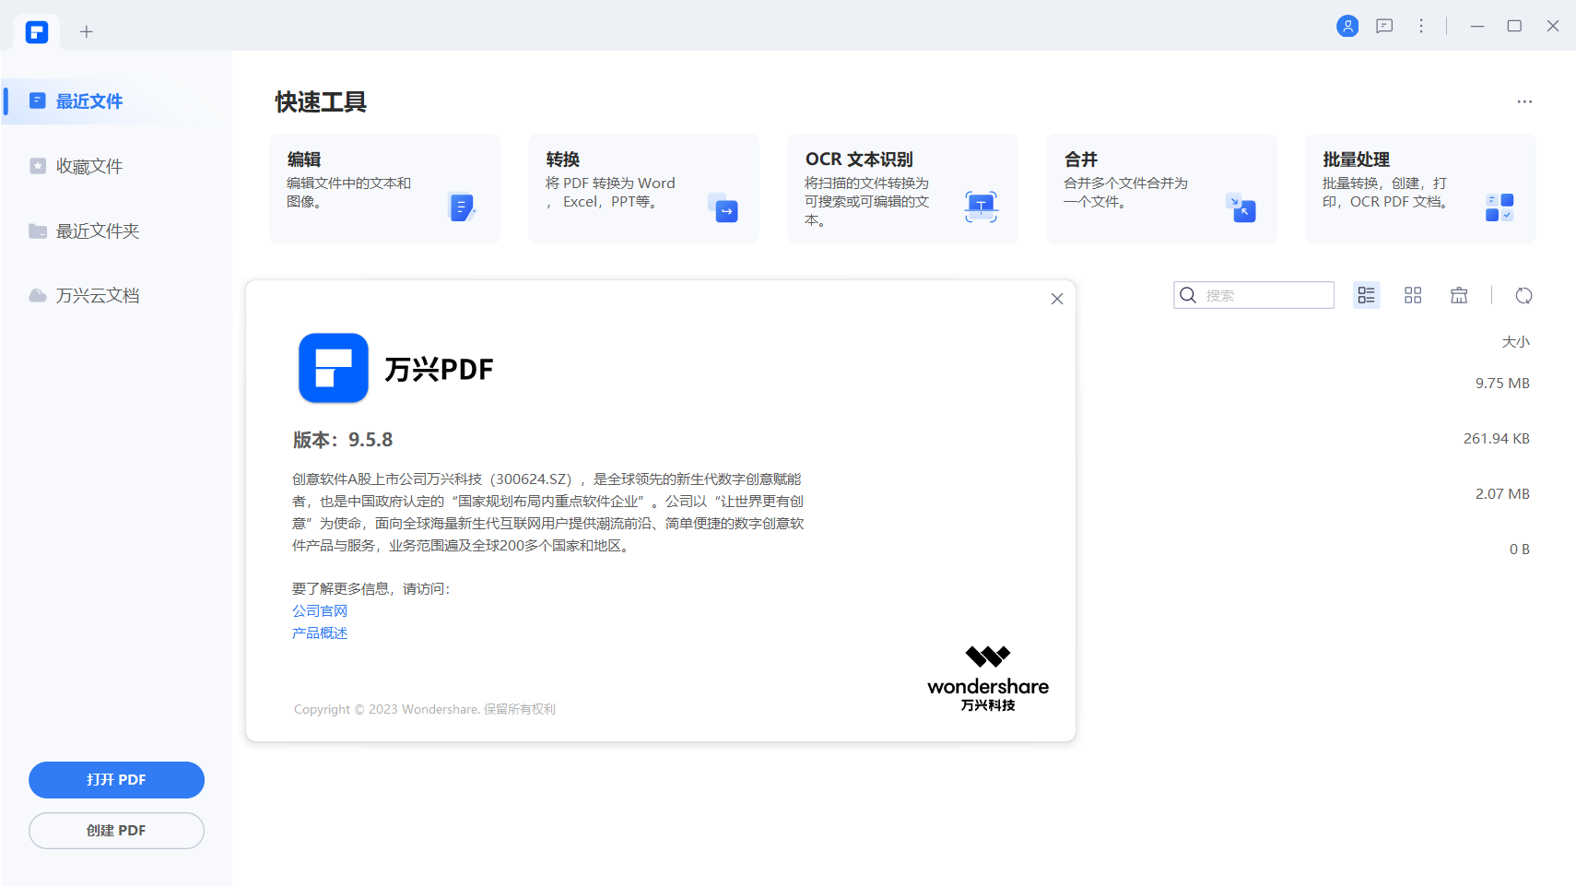The height and width of the screenshot is (887, 1576).
Task: Open the 编辑 quick tool card
Action: pyautogui.click(x=384, y=189)
